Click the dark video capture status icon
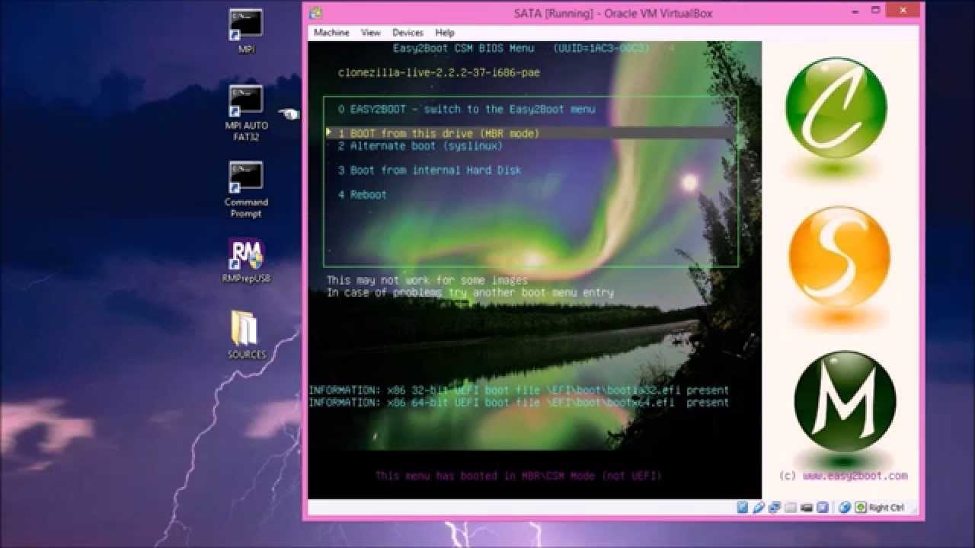This screenshot has height=548, width=975. (x=807, y=508)
